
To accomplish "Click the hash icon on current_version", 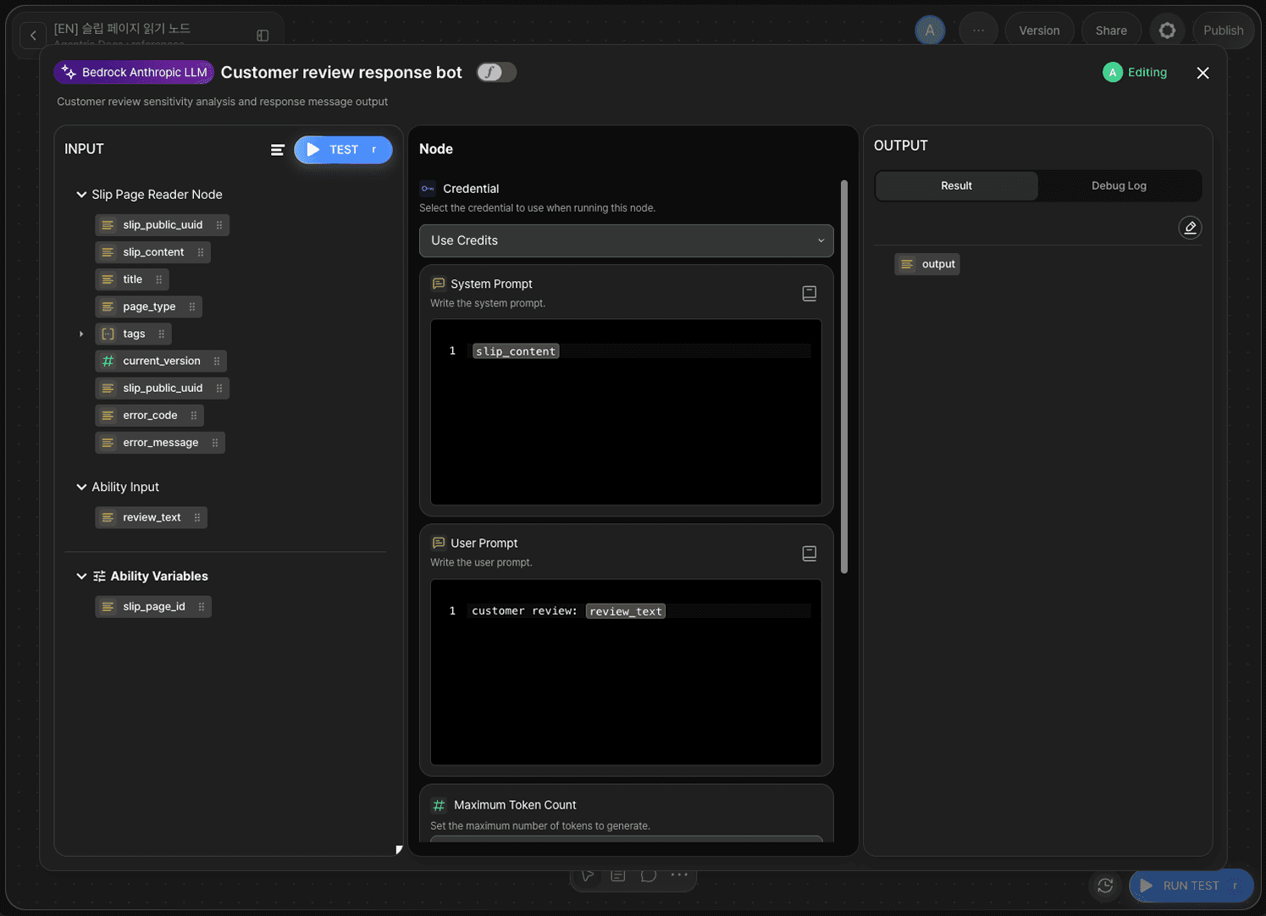I will (x=108, y=361).
